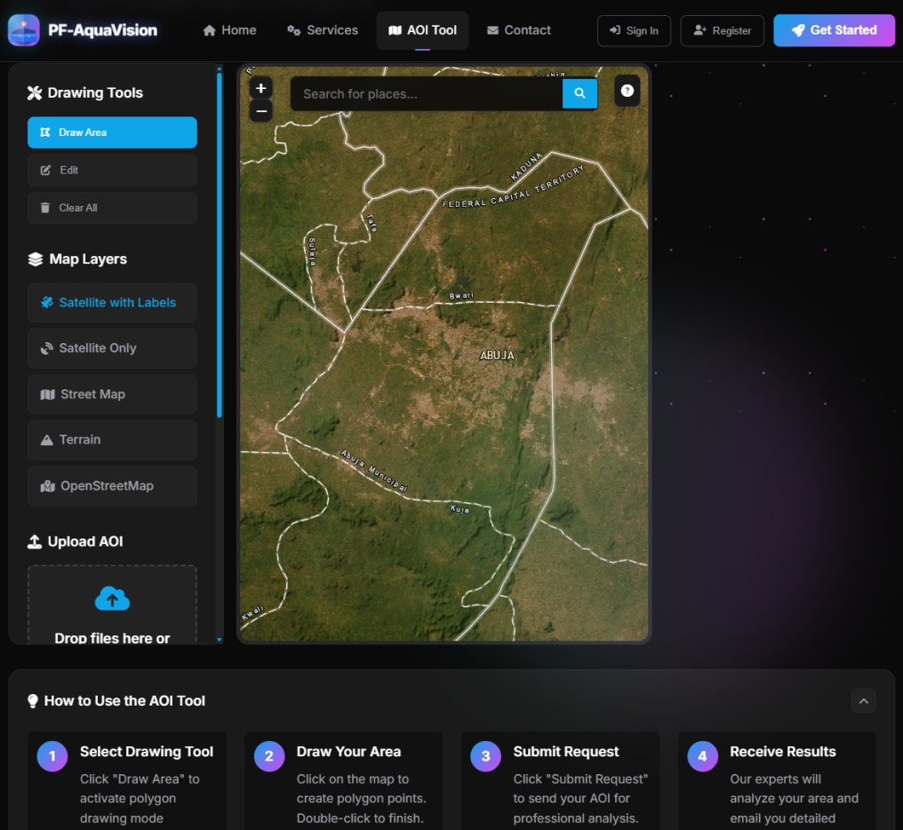Enable the Terrain map layer

(x=112, y=440)
